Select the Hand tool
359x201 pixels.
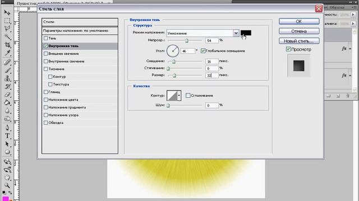coord(7,178)
